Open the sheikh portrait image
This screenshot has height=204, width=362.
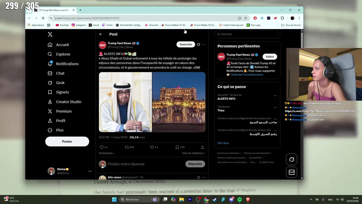point(125,102)
